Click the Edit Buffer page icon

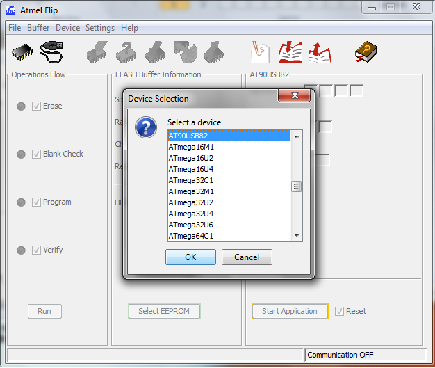coord(260,52)
